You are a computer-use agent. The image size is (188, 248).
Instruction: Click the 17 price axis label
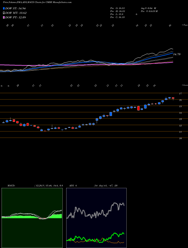pyautogui.click(x=180, y=94)
